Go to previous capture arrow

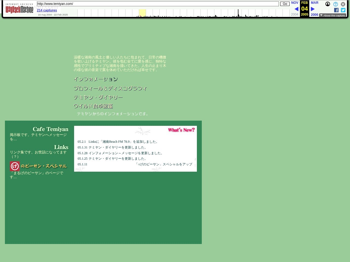coord(296,9)
